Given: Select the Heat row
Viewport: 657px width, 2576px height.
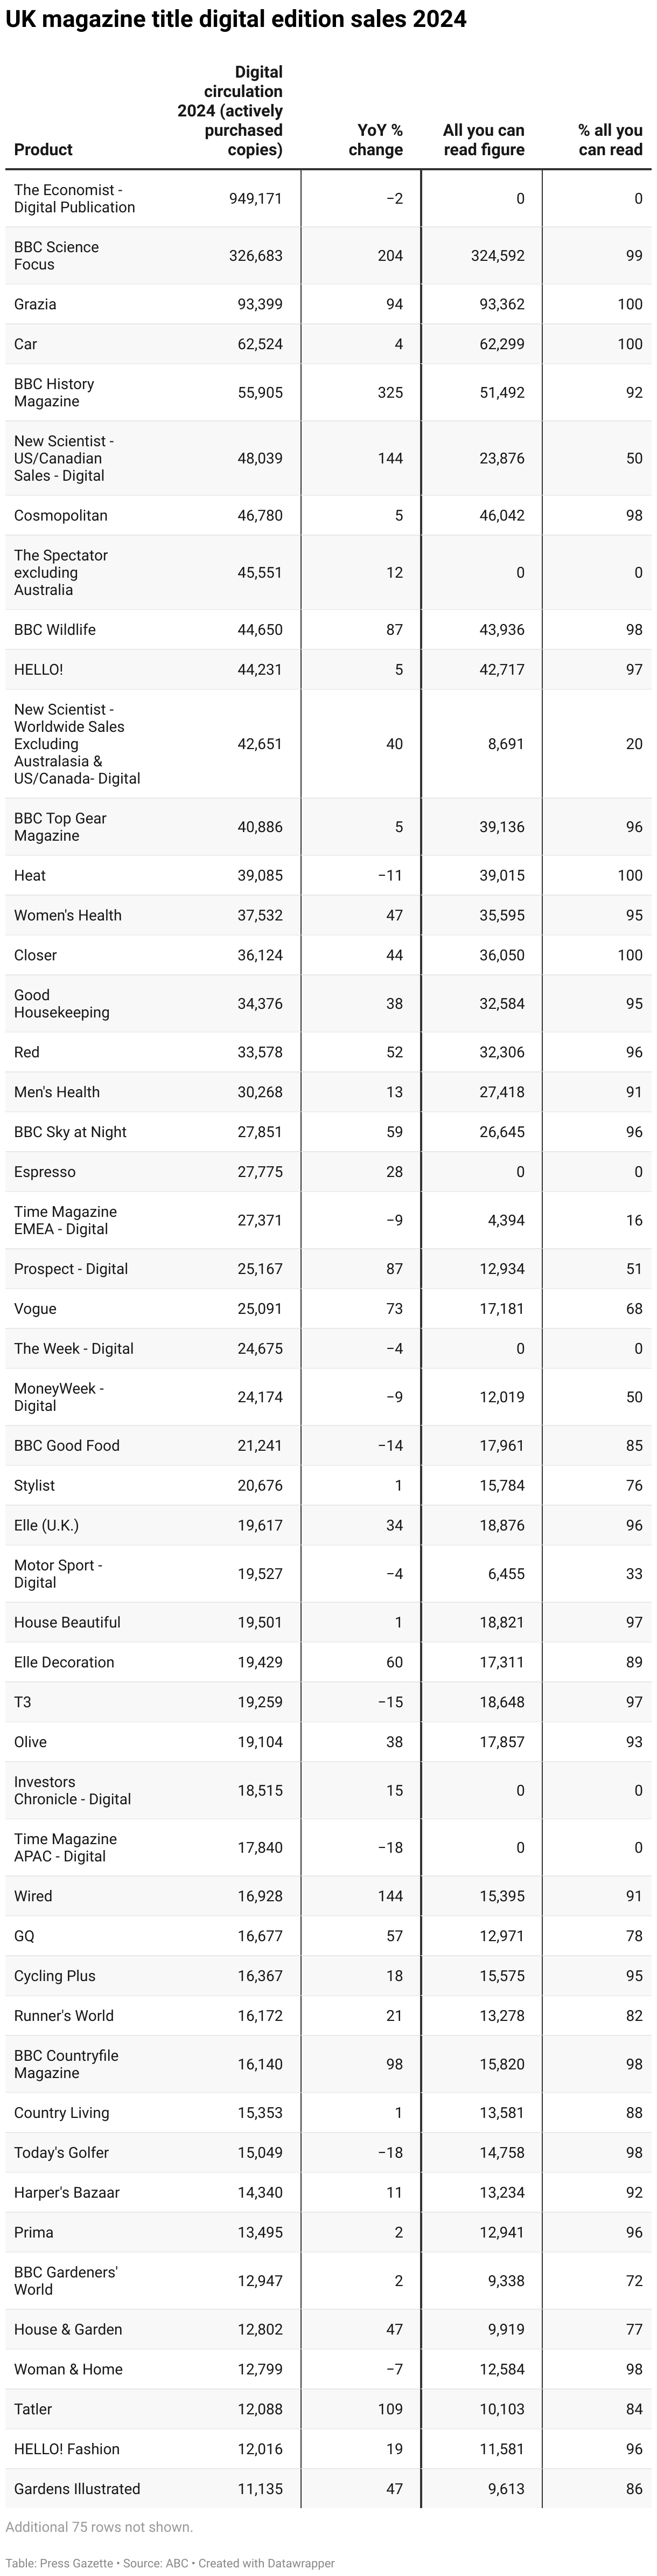Looking at the screenshot, I should pyautogui.click(x=328, y=876).
